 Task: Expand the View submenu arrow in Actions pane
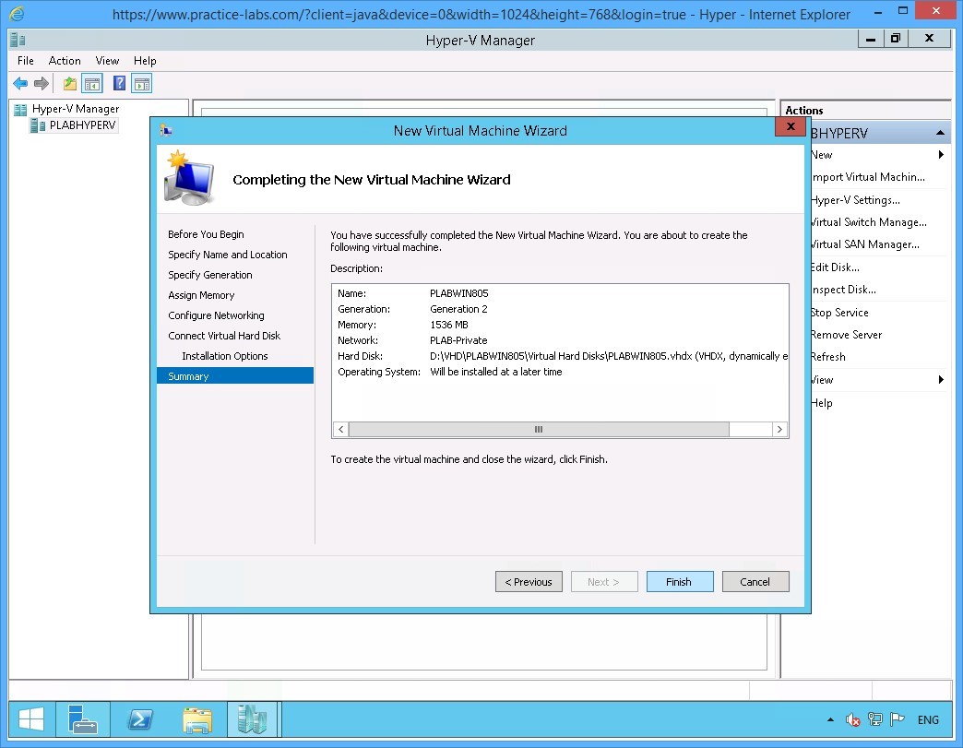pos(941,379)
